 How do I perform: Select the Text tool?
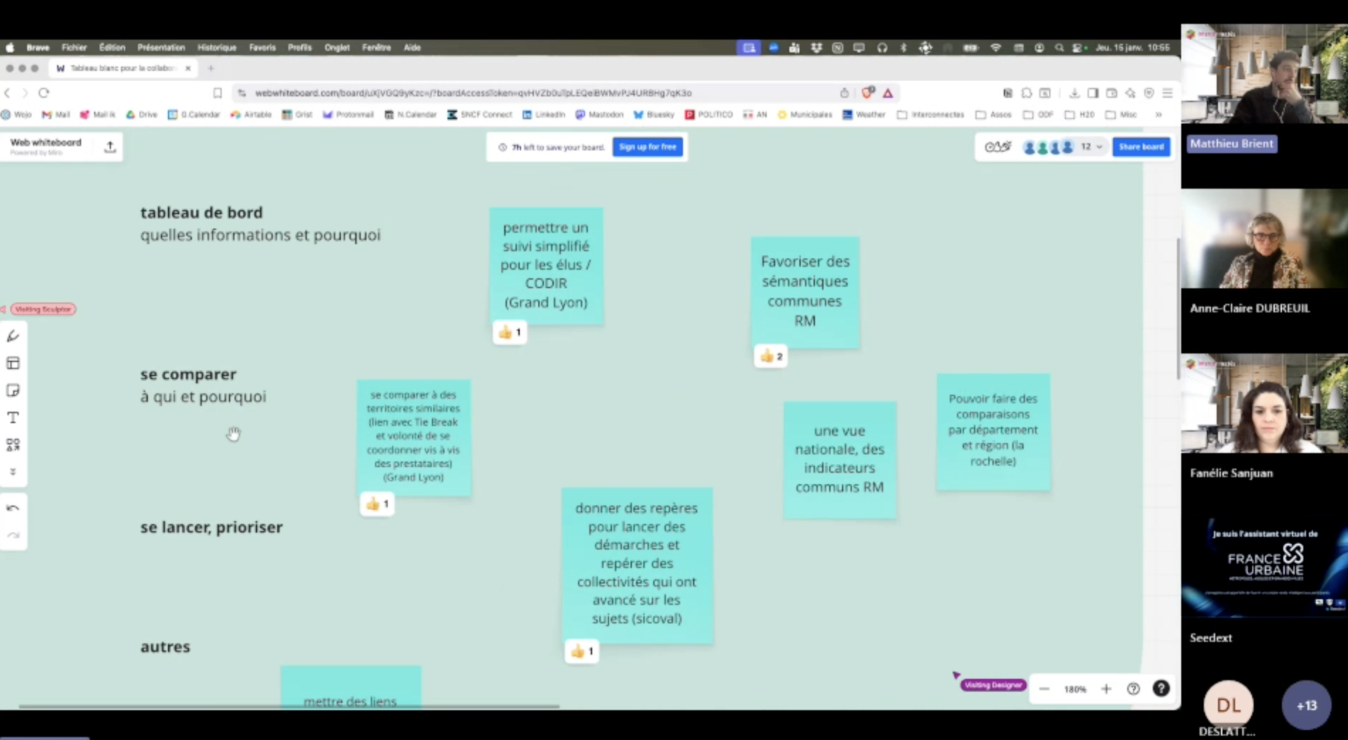point(13,417)
